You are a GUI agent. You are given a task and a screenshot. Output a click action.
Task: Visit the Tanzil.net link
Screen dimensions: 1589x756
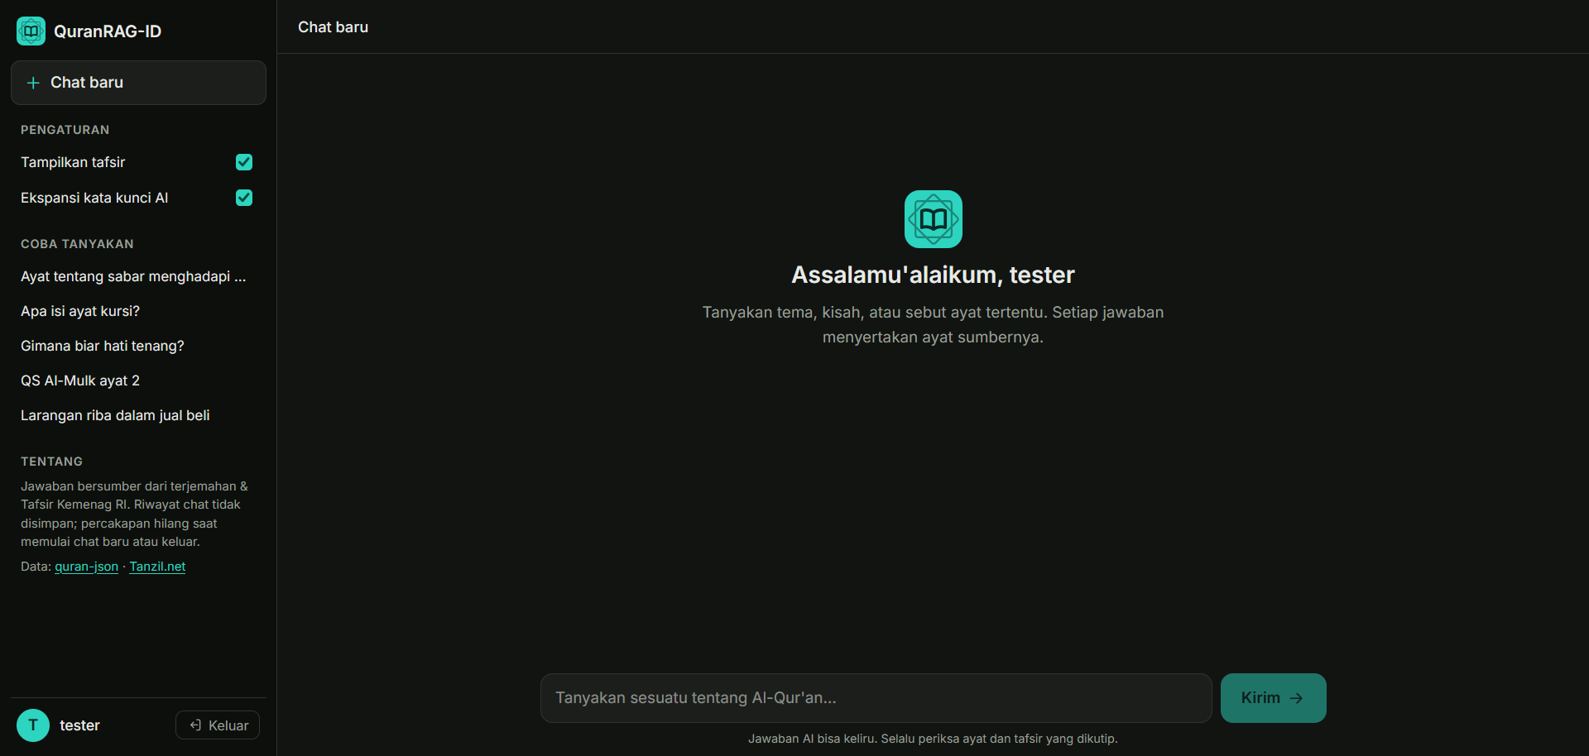pyautogui.click(x=157, y=567)
